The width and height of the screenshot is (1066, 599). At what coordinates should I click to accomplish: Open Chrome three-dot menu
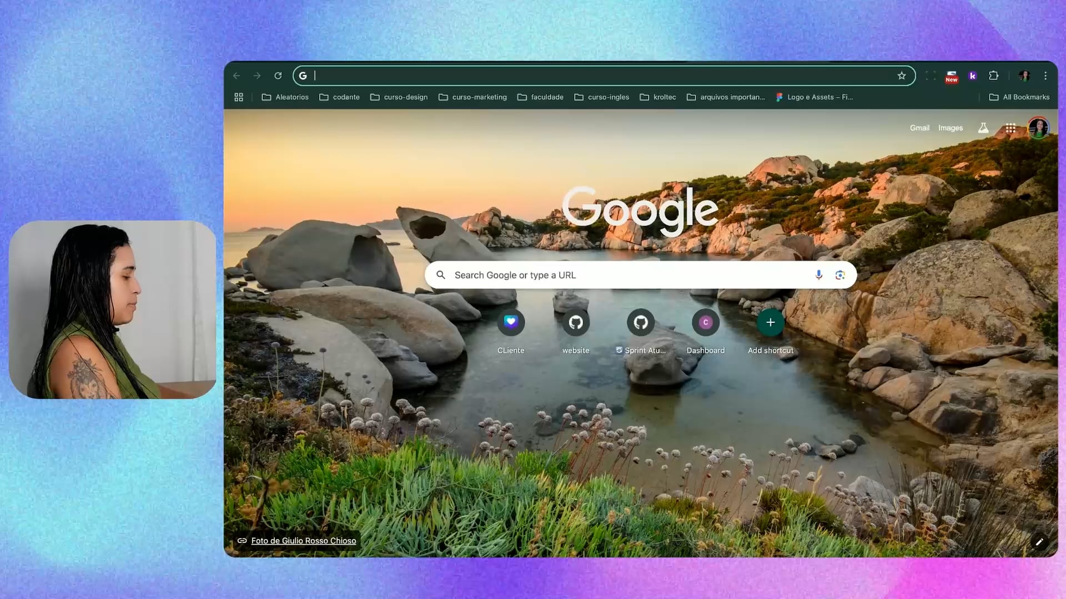coord(1045,75)
